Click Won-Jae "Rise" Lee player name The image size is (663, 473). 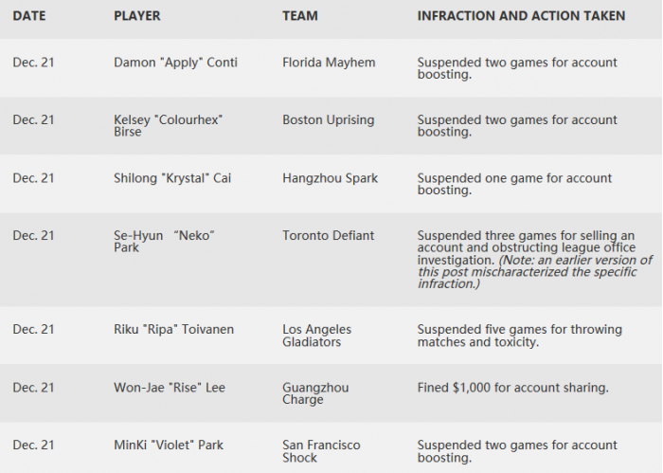(x=170, y=388)
